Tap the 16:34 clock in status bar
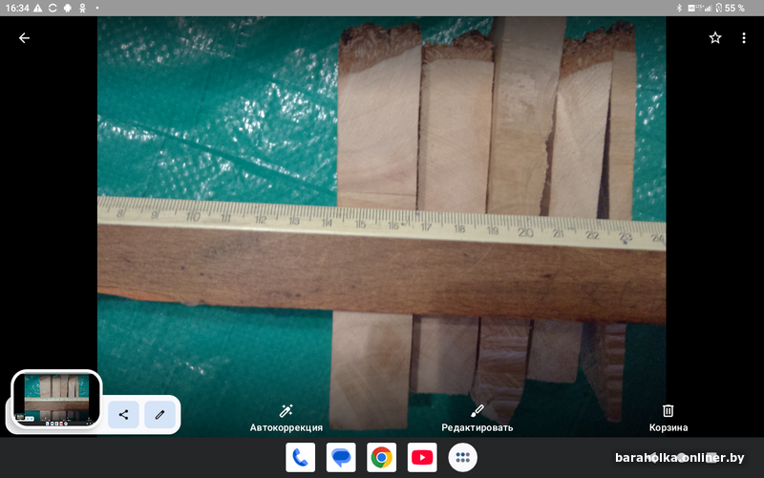 pyautogui.click(x=17, y=8)
